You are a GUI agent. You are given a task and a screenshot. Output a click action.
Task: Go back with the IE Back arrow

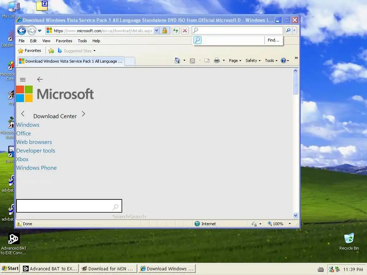click(x=22, y=30)
